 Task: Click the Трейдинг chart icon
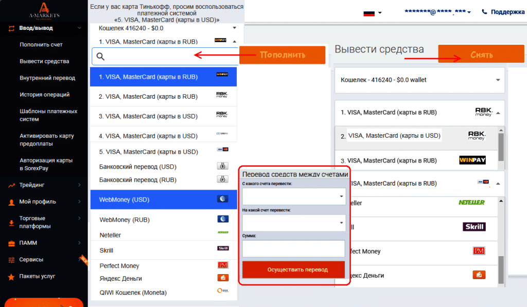tap(11, 185)
